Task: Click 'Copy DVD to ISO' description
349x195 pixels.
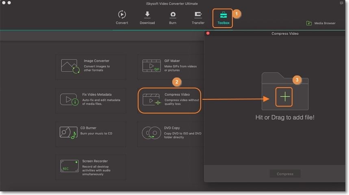Action: [182, 135]
